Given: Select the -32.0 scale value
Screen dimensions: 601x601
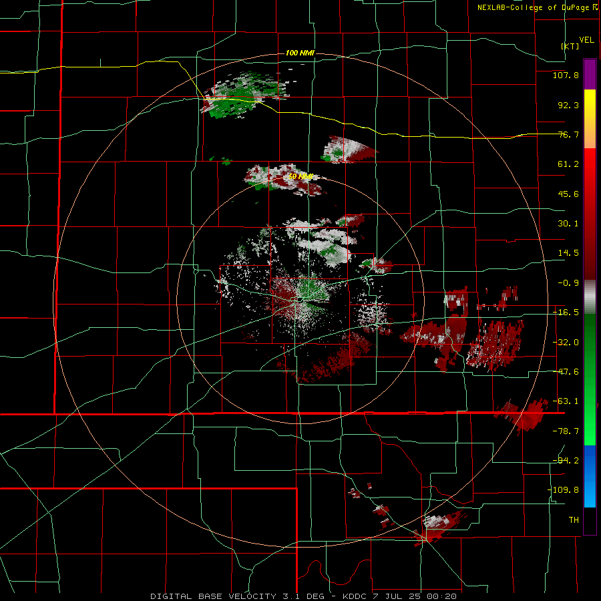Looking at the screenshot, I should pos(566,343).
